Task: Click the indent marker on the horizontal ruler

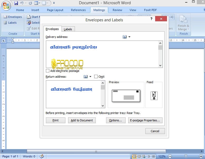Action: 13,40
